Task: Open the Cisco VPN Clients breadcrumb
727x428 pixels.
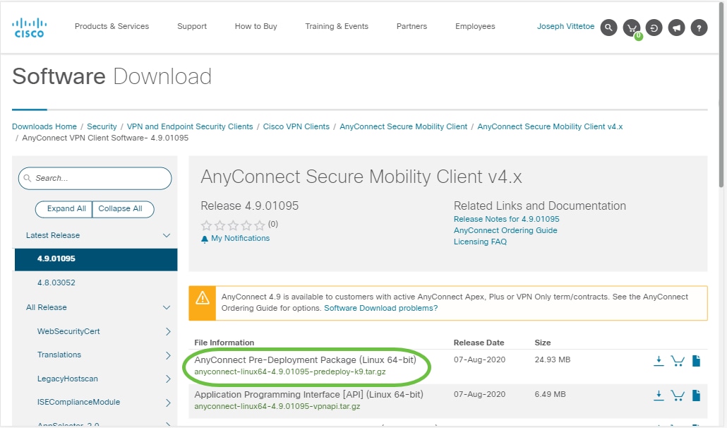Action: pyautogui.click(x=296, y=126)
